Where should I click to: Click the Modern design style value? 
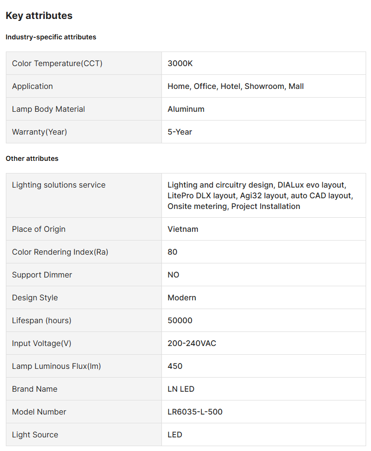[182, 297]
